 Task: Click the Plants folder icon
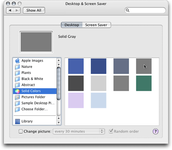pos(18,73)
